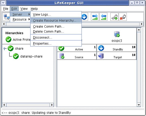This screenshot has width=146, height=116.
Task: Click the green Active check icon in table
Action: click(61, 48)
